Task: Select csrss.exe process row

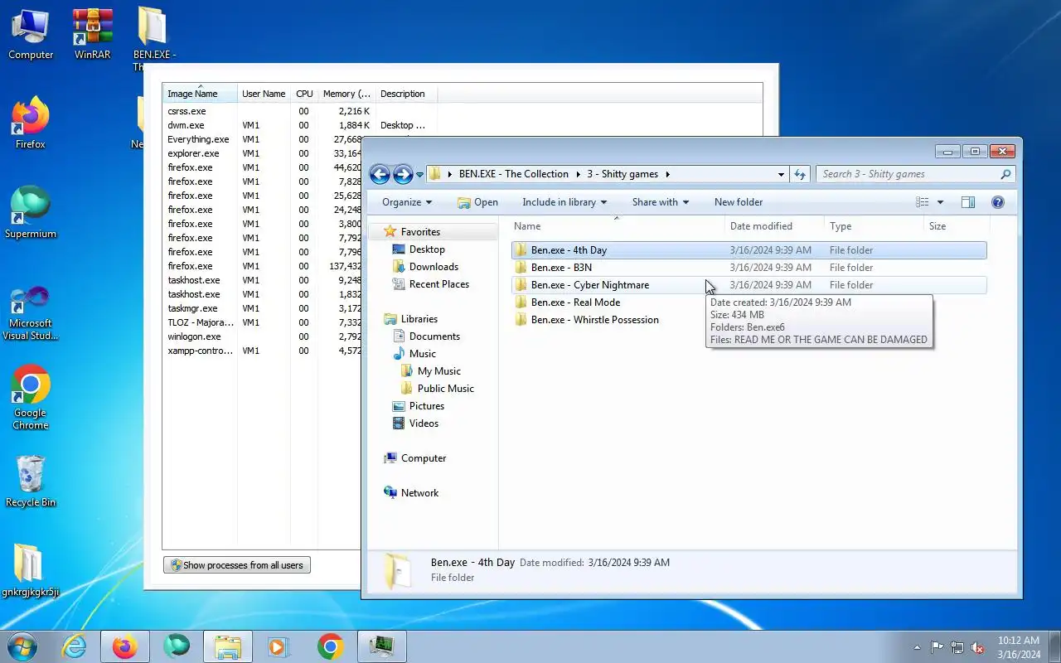Action: pos(264,111)
